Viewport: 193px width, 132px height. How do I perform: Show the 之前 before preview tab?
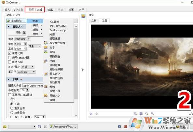tap(94, 21)
